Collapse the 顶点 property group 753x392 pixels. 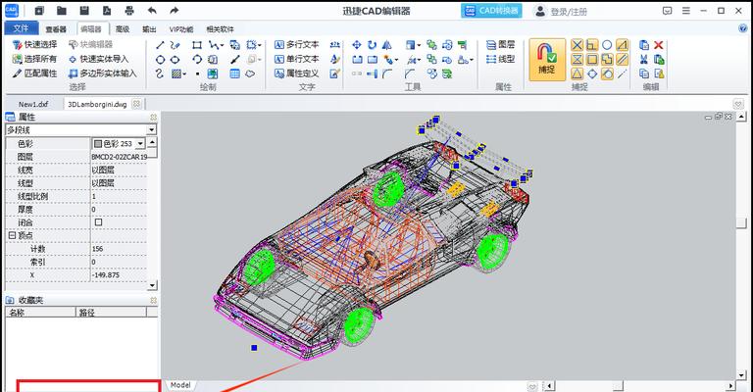pyautogui.click(x=12, y=235)
